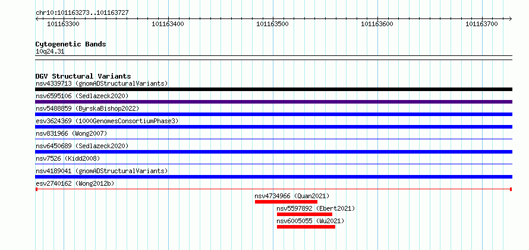Click the chr10:101163273..101163727 region label
The height and width of the screenshot is (250, 529).
(82, 13)
